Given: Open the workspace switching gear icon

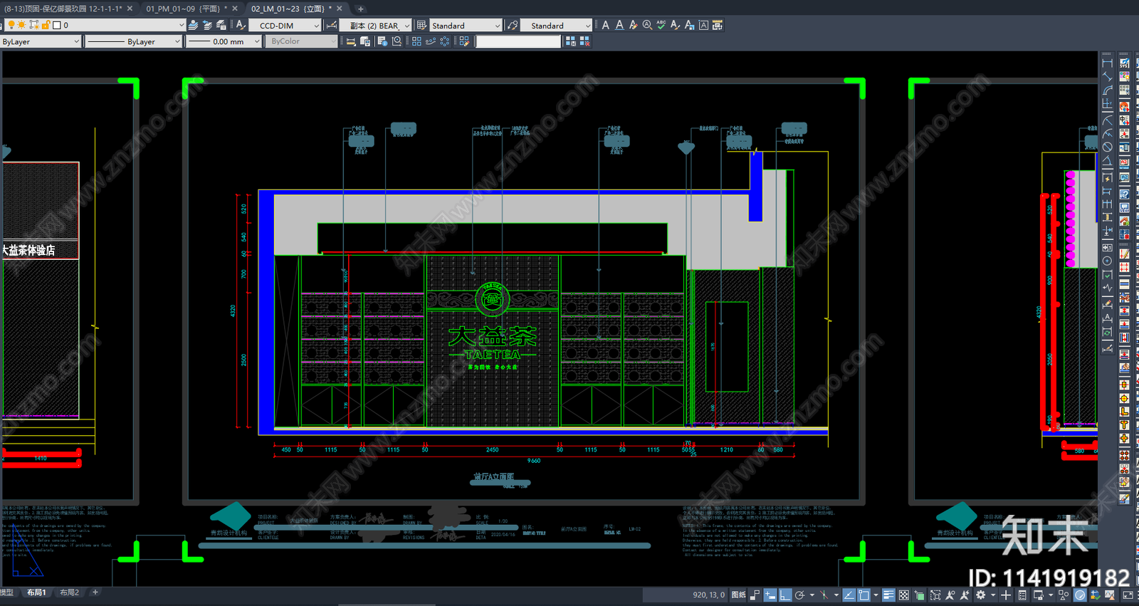Looking at the screenshot, I should [980, 595].
